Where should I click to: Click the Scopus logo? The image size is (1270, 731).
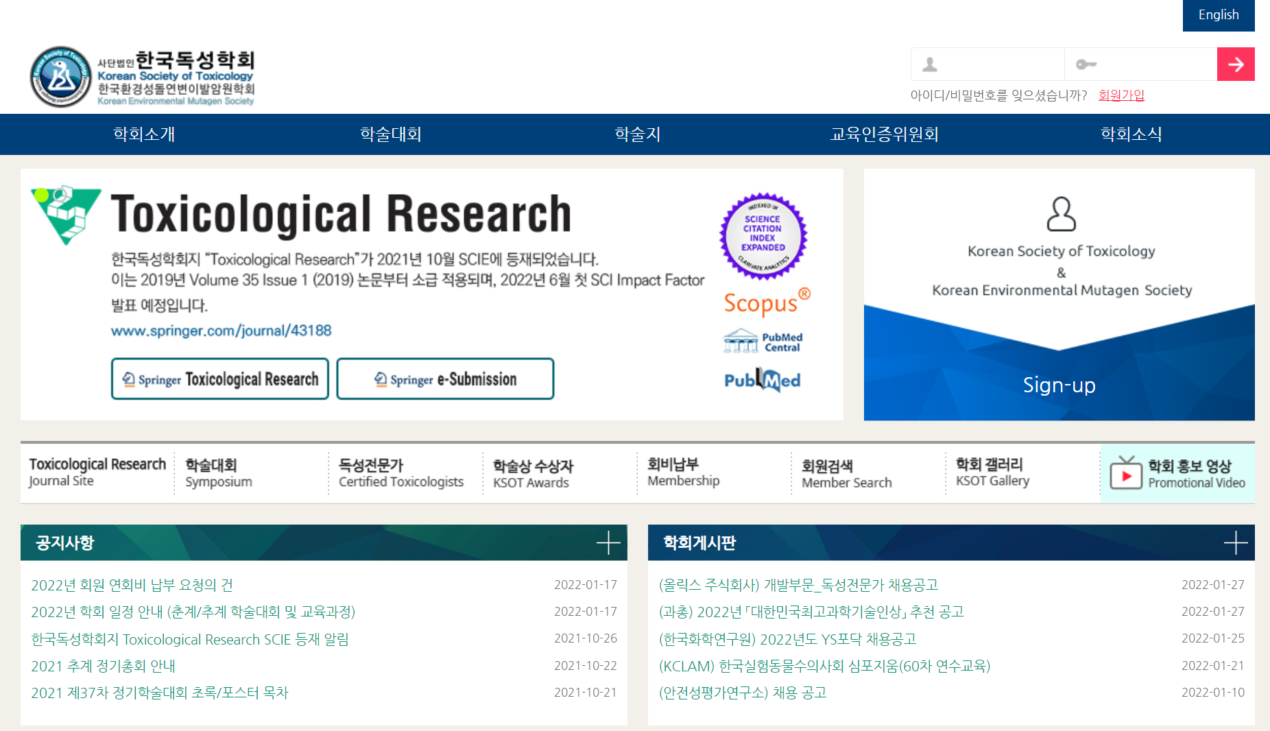(x=767, y=302)
